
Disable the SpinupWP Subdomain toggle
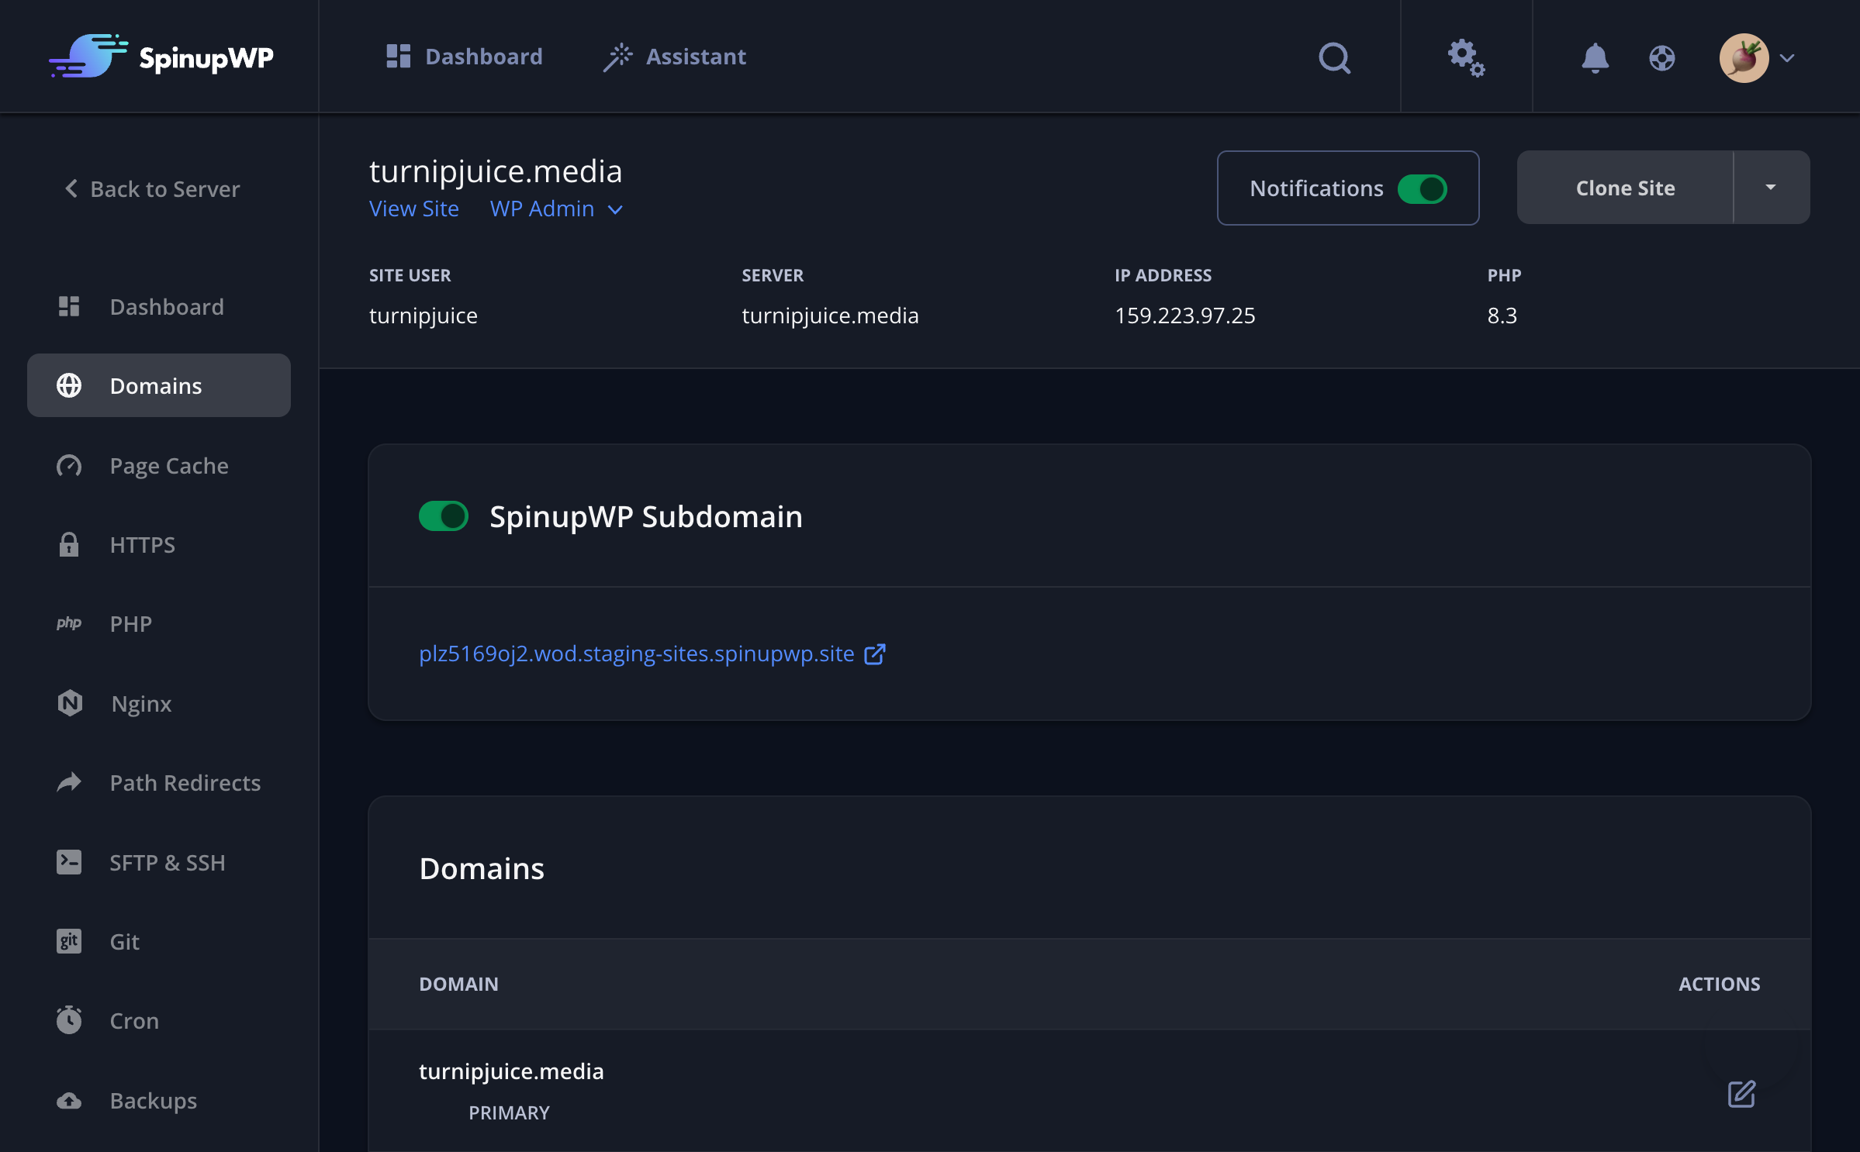pos(443,516)
